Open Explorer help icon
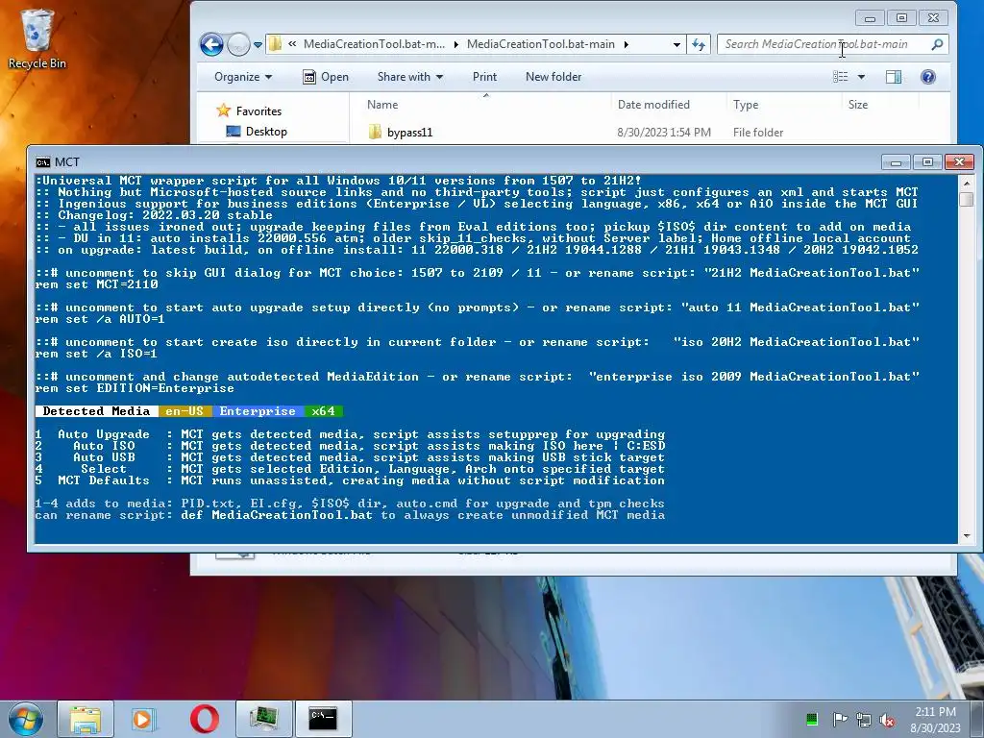The width and height of the screenshot is (984, 738). (928, 77)
